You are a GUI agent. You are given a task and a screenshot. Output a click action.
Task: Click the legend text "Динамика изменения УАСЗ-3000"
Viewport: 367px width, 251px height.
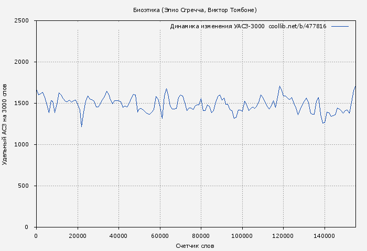pos(217,26)
